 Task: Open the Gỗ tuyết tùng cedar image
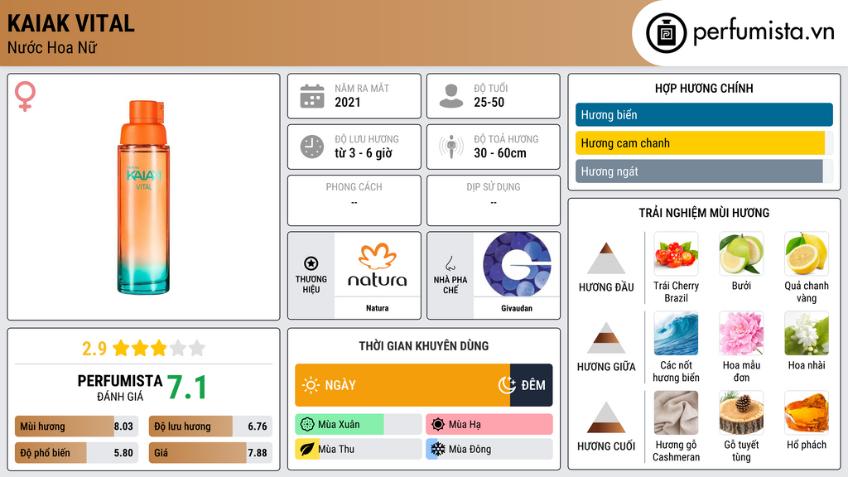coord(741,413)
